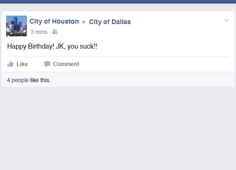Click the divider line above Like row
Screen dimensions: 236x170
(118, 57)
